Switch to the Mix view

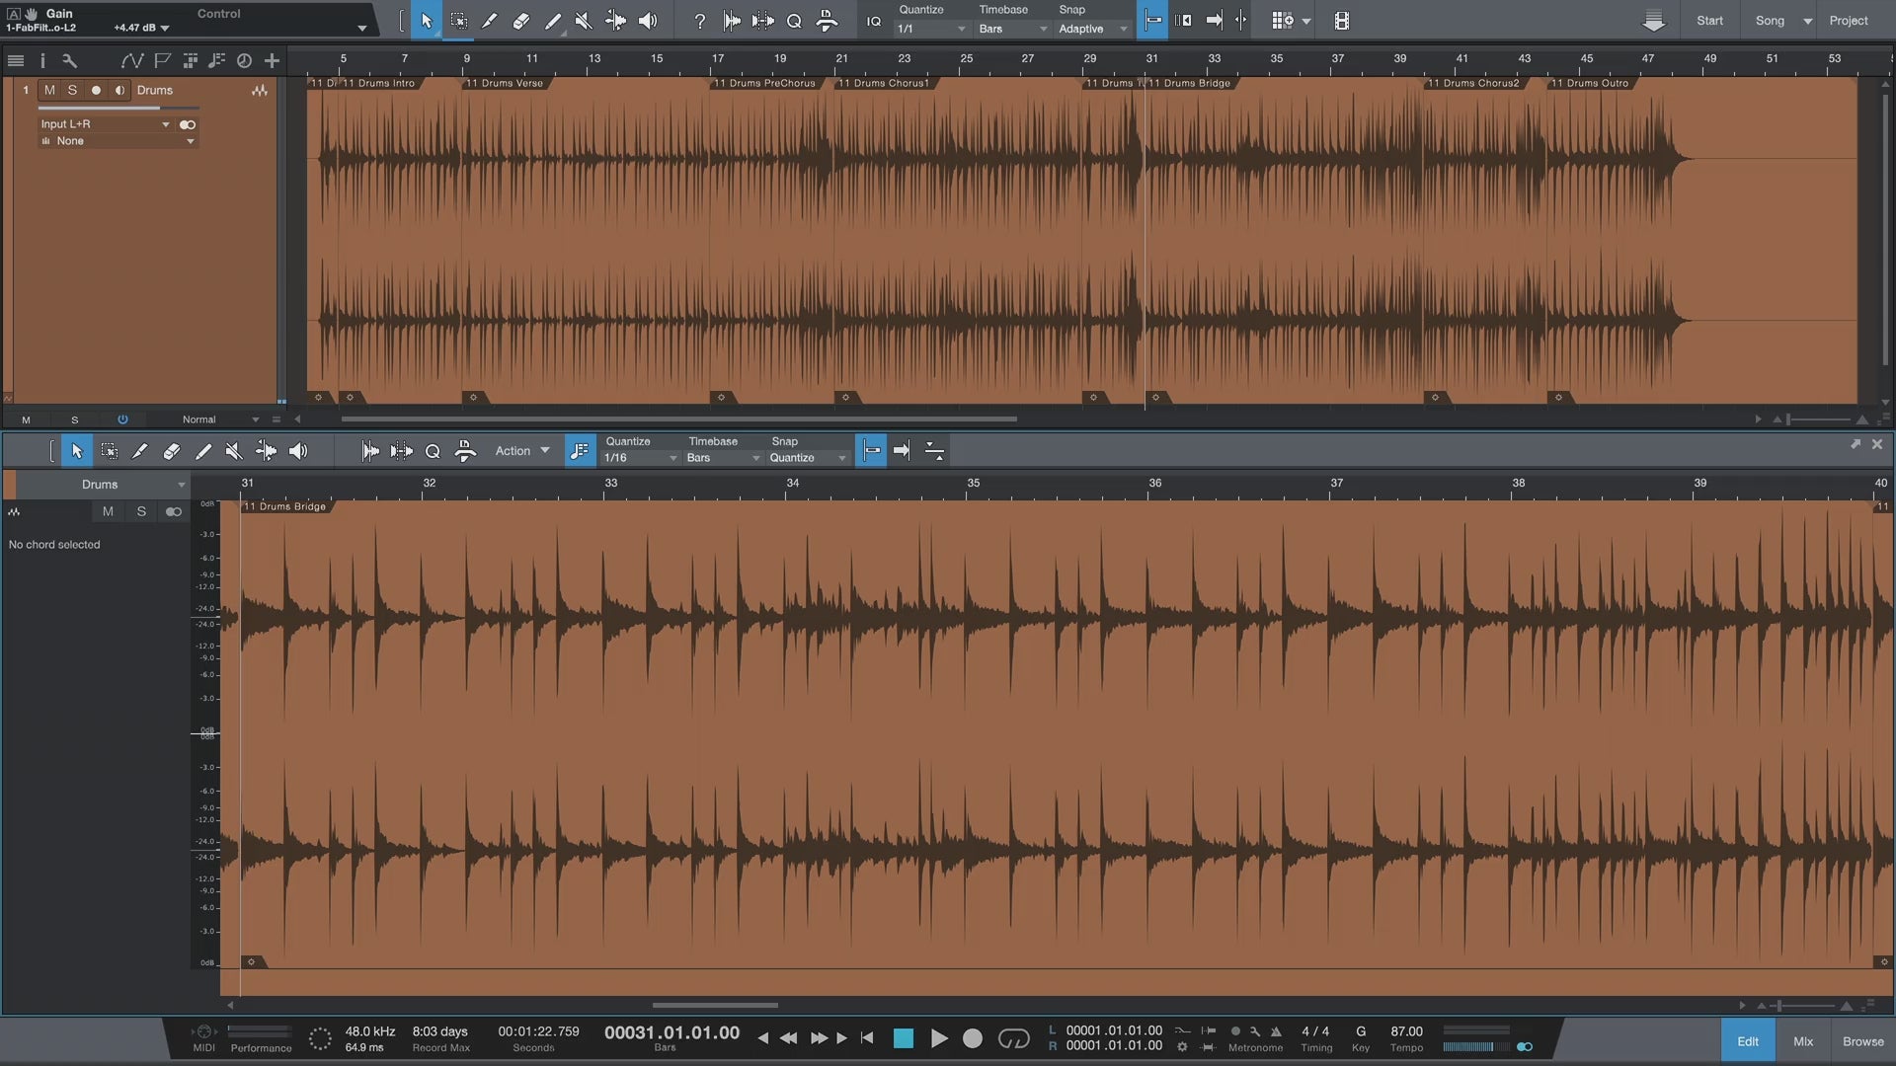[x=1803, y=1041]
